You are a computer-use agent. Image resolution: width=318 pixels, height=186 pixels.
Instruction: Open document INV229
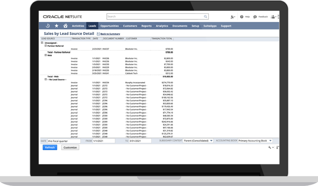106,68
